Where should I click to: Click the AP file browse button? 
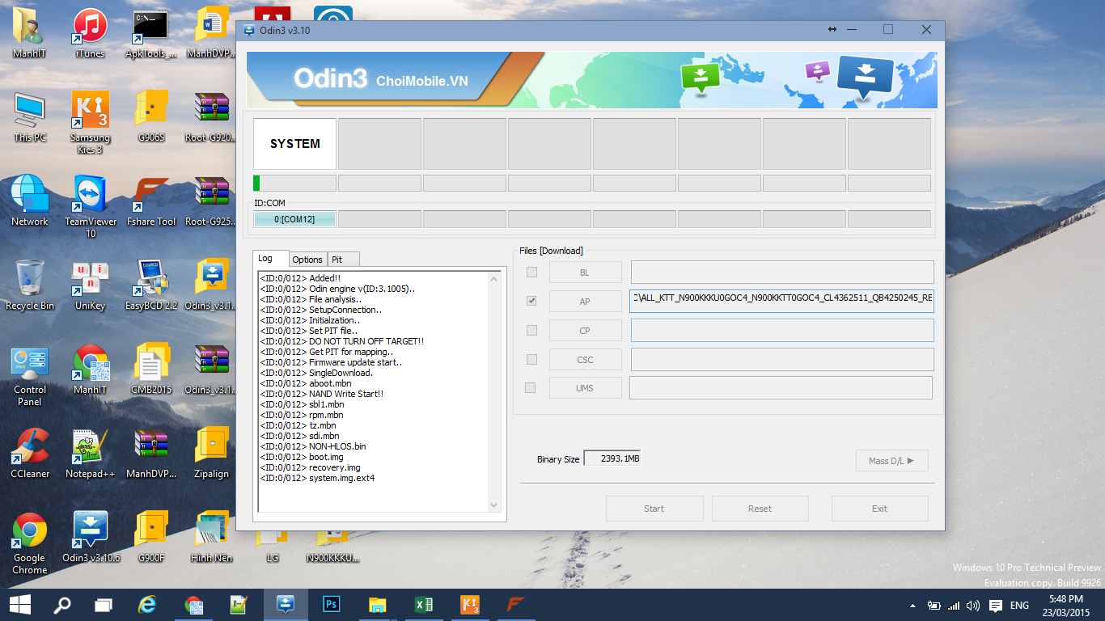585,302
